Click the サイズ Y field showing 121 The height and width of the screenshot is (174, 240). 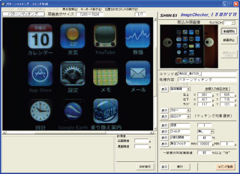coord(227,104)
